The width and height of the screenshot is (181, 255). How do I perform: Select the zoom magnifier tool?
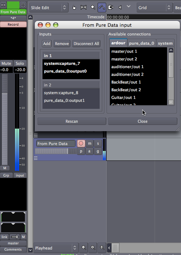pos(93,7)
